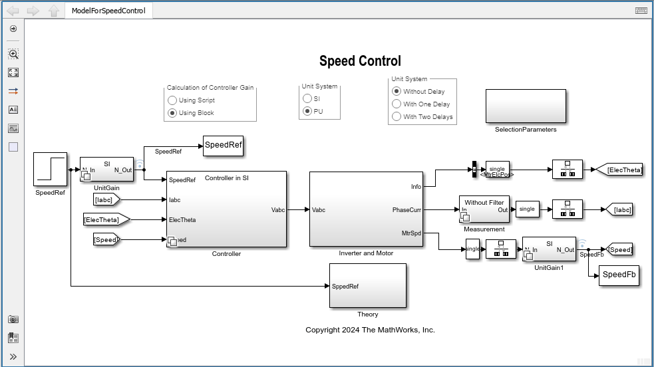Select the Using Script radio button
The width and height of the screenshot is (654, 367).
(172, 100)
